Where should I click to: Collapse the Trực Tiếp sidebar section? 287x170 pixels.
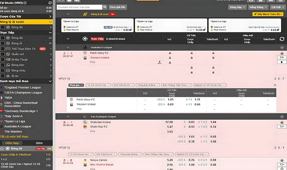point(50,33)
